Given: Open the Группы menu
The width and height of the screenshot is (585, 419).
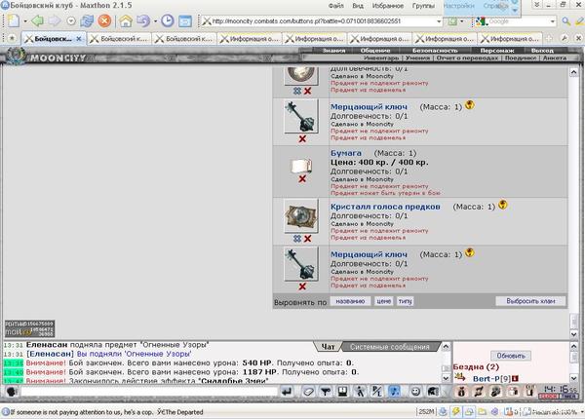Looking at the screenshot, I should click(x=423, y=6).
